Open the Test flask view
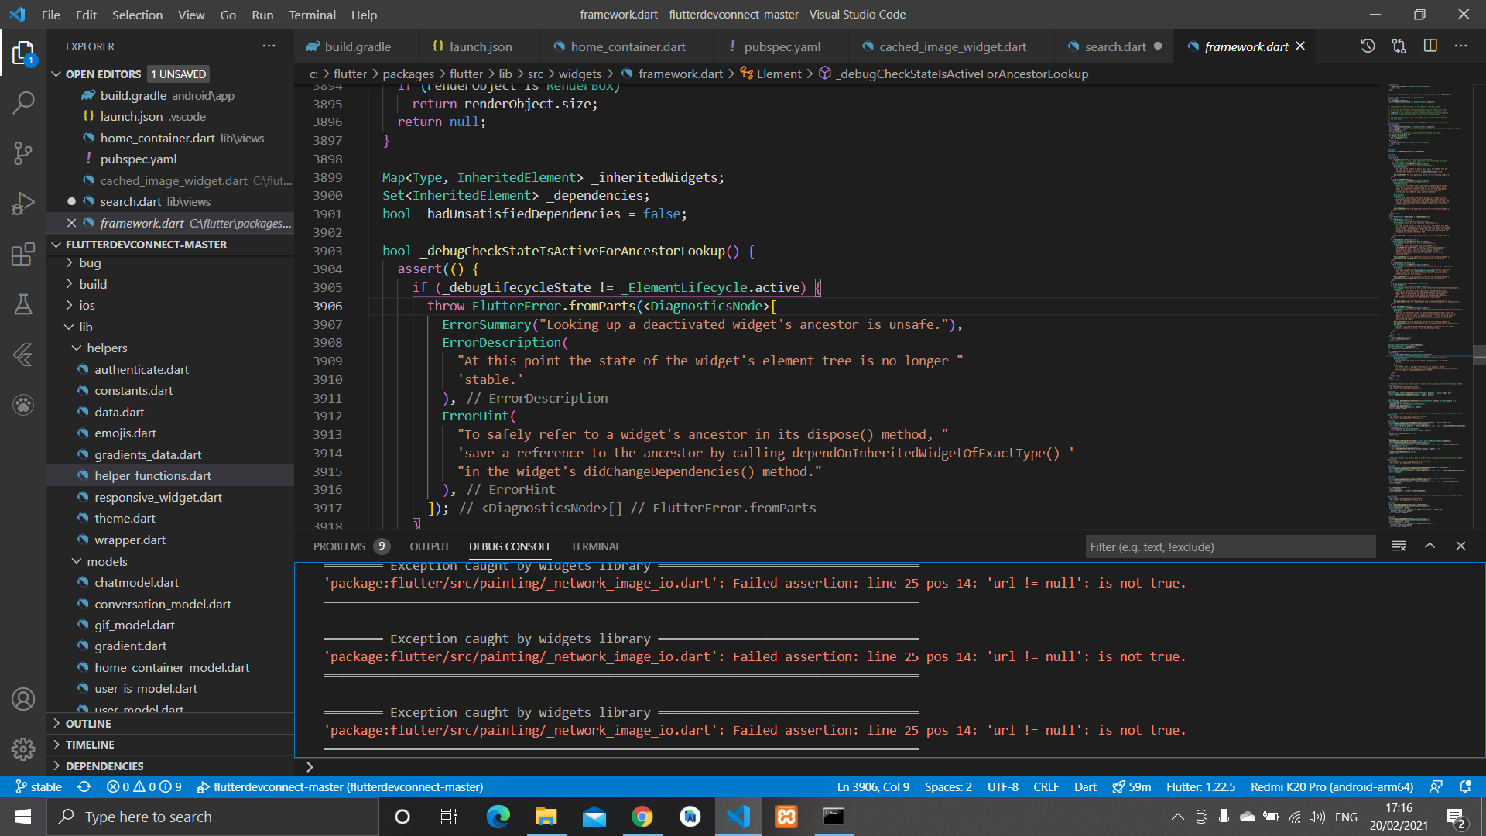This screenshot has width=1486, height=836. coord(23,304)
